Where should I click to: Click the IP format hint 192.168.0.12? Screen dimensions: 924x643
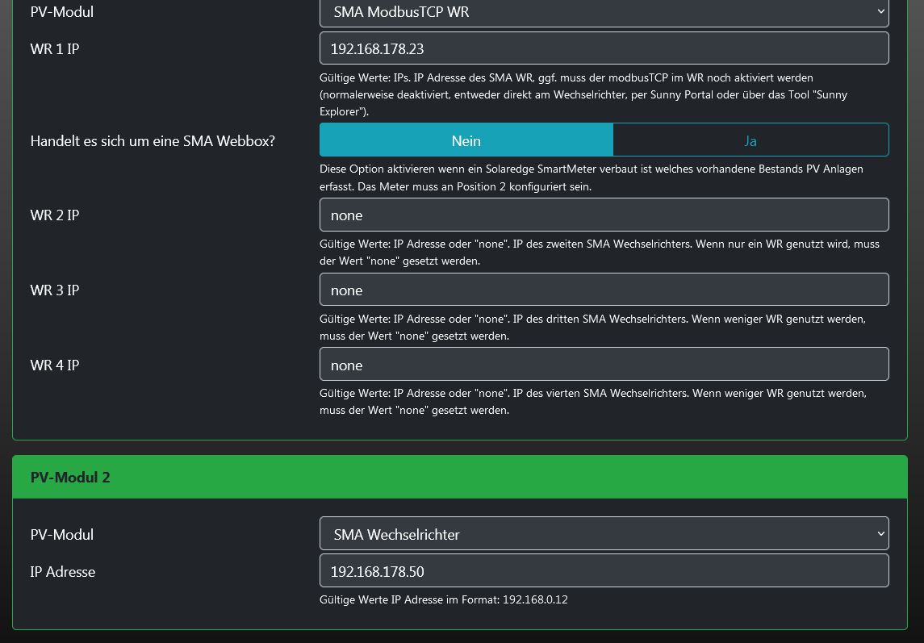point(444,599)
